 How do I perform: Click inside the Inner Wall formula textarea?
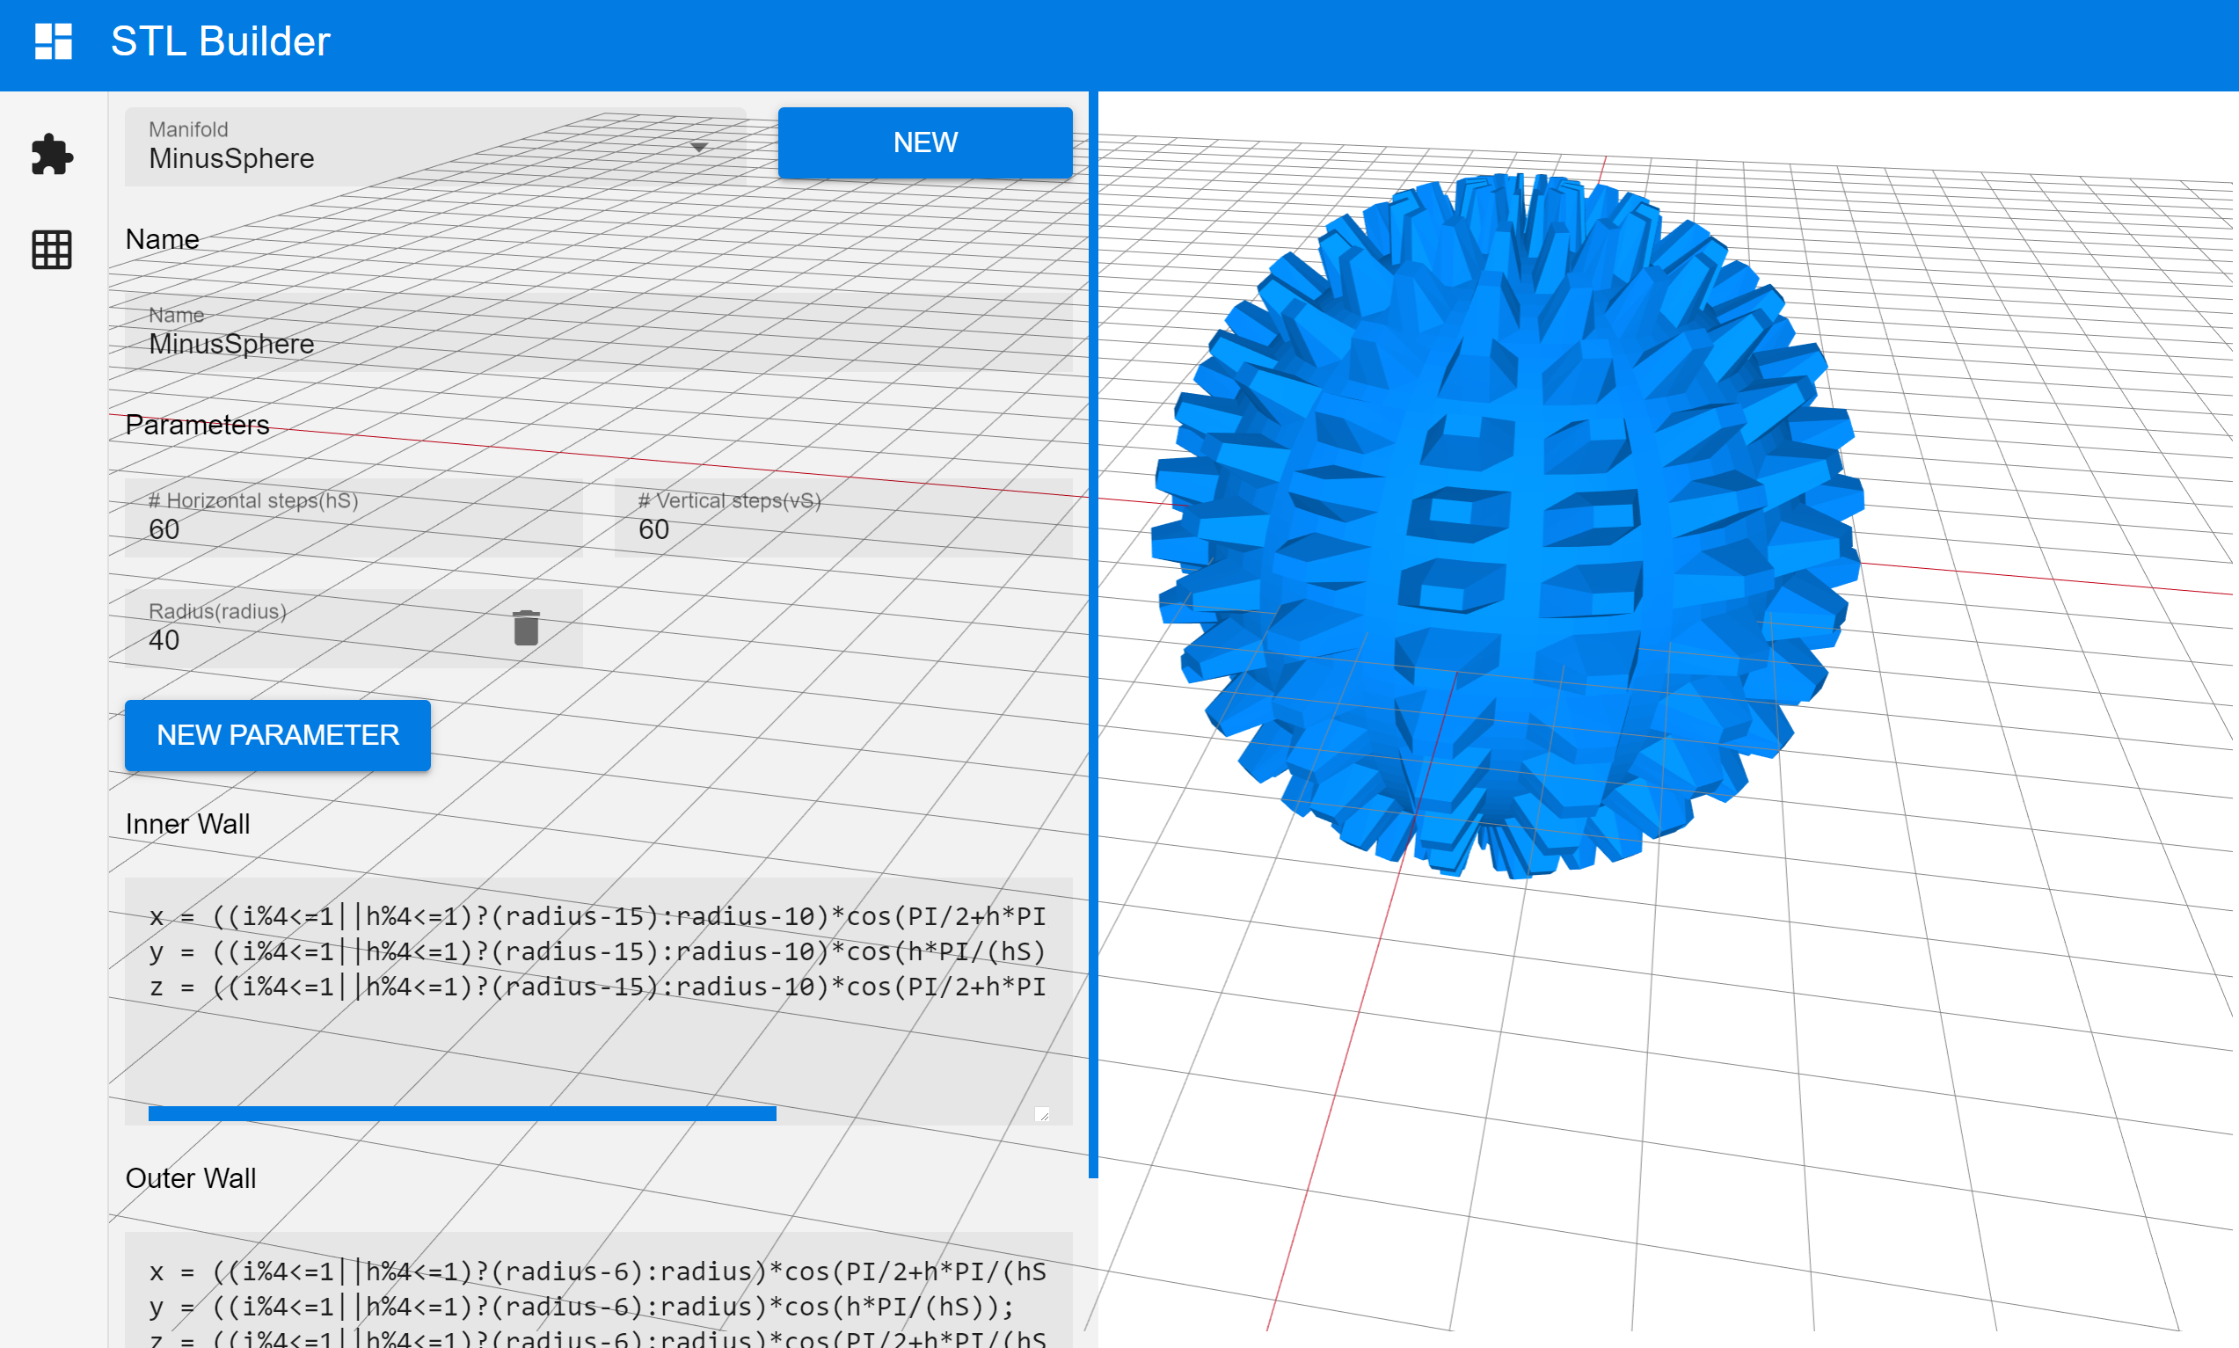pos(599,1001)
